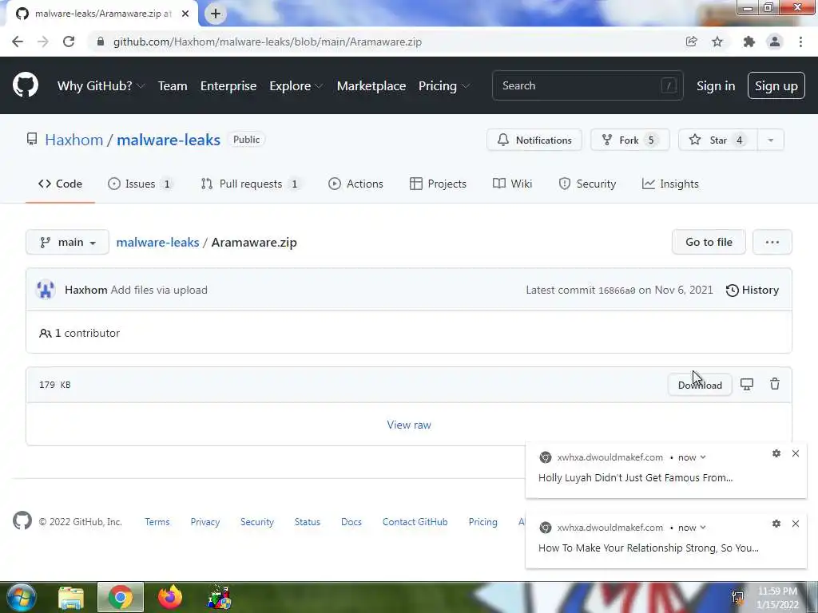
Task: Dismiss the Holly Luyah notification
Action: click(x=796, y=453)
